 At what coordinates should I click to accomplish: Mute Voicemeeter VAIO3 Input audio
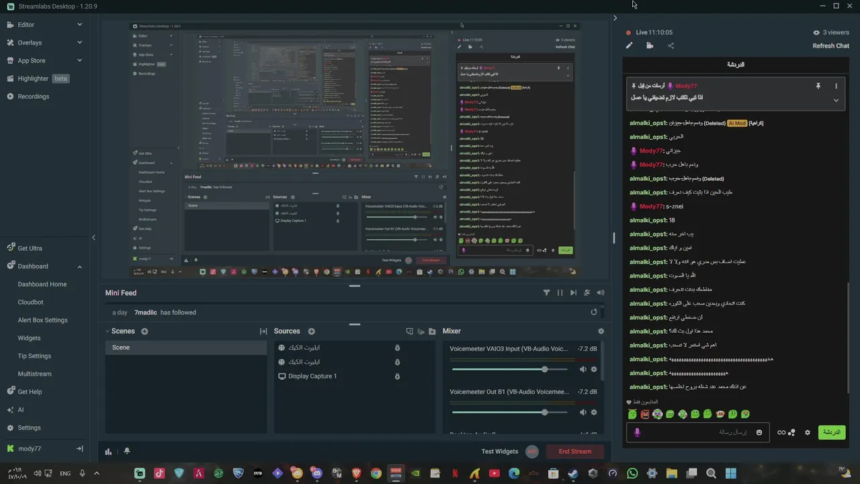tap(583, 369)
